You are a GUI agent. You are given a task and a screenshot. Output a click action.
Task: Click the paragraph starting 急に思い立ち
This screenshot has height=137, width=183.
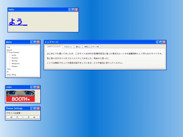(78, 58)
